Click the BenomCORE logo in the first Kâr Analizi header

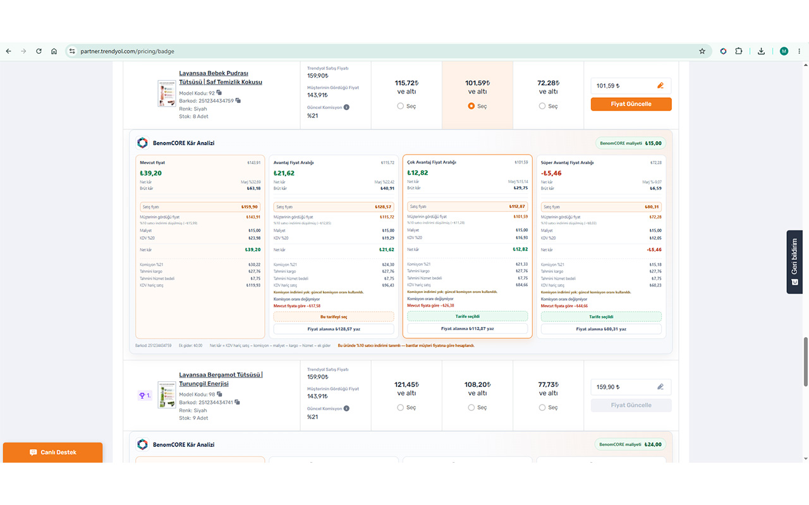pos(142,143)
